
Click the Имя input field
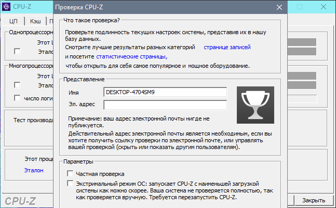[x=165, y=92]
